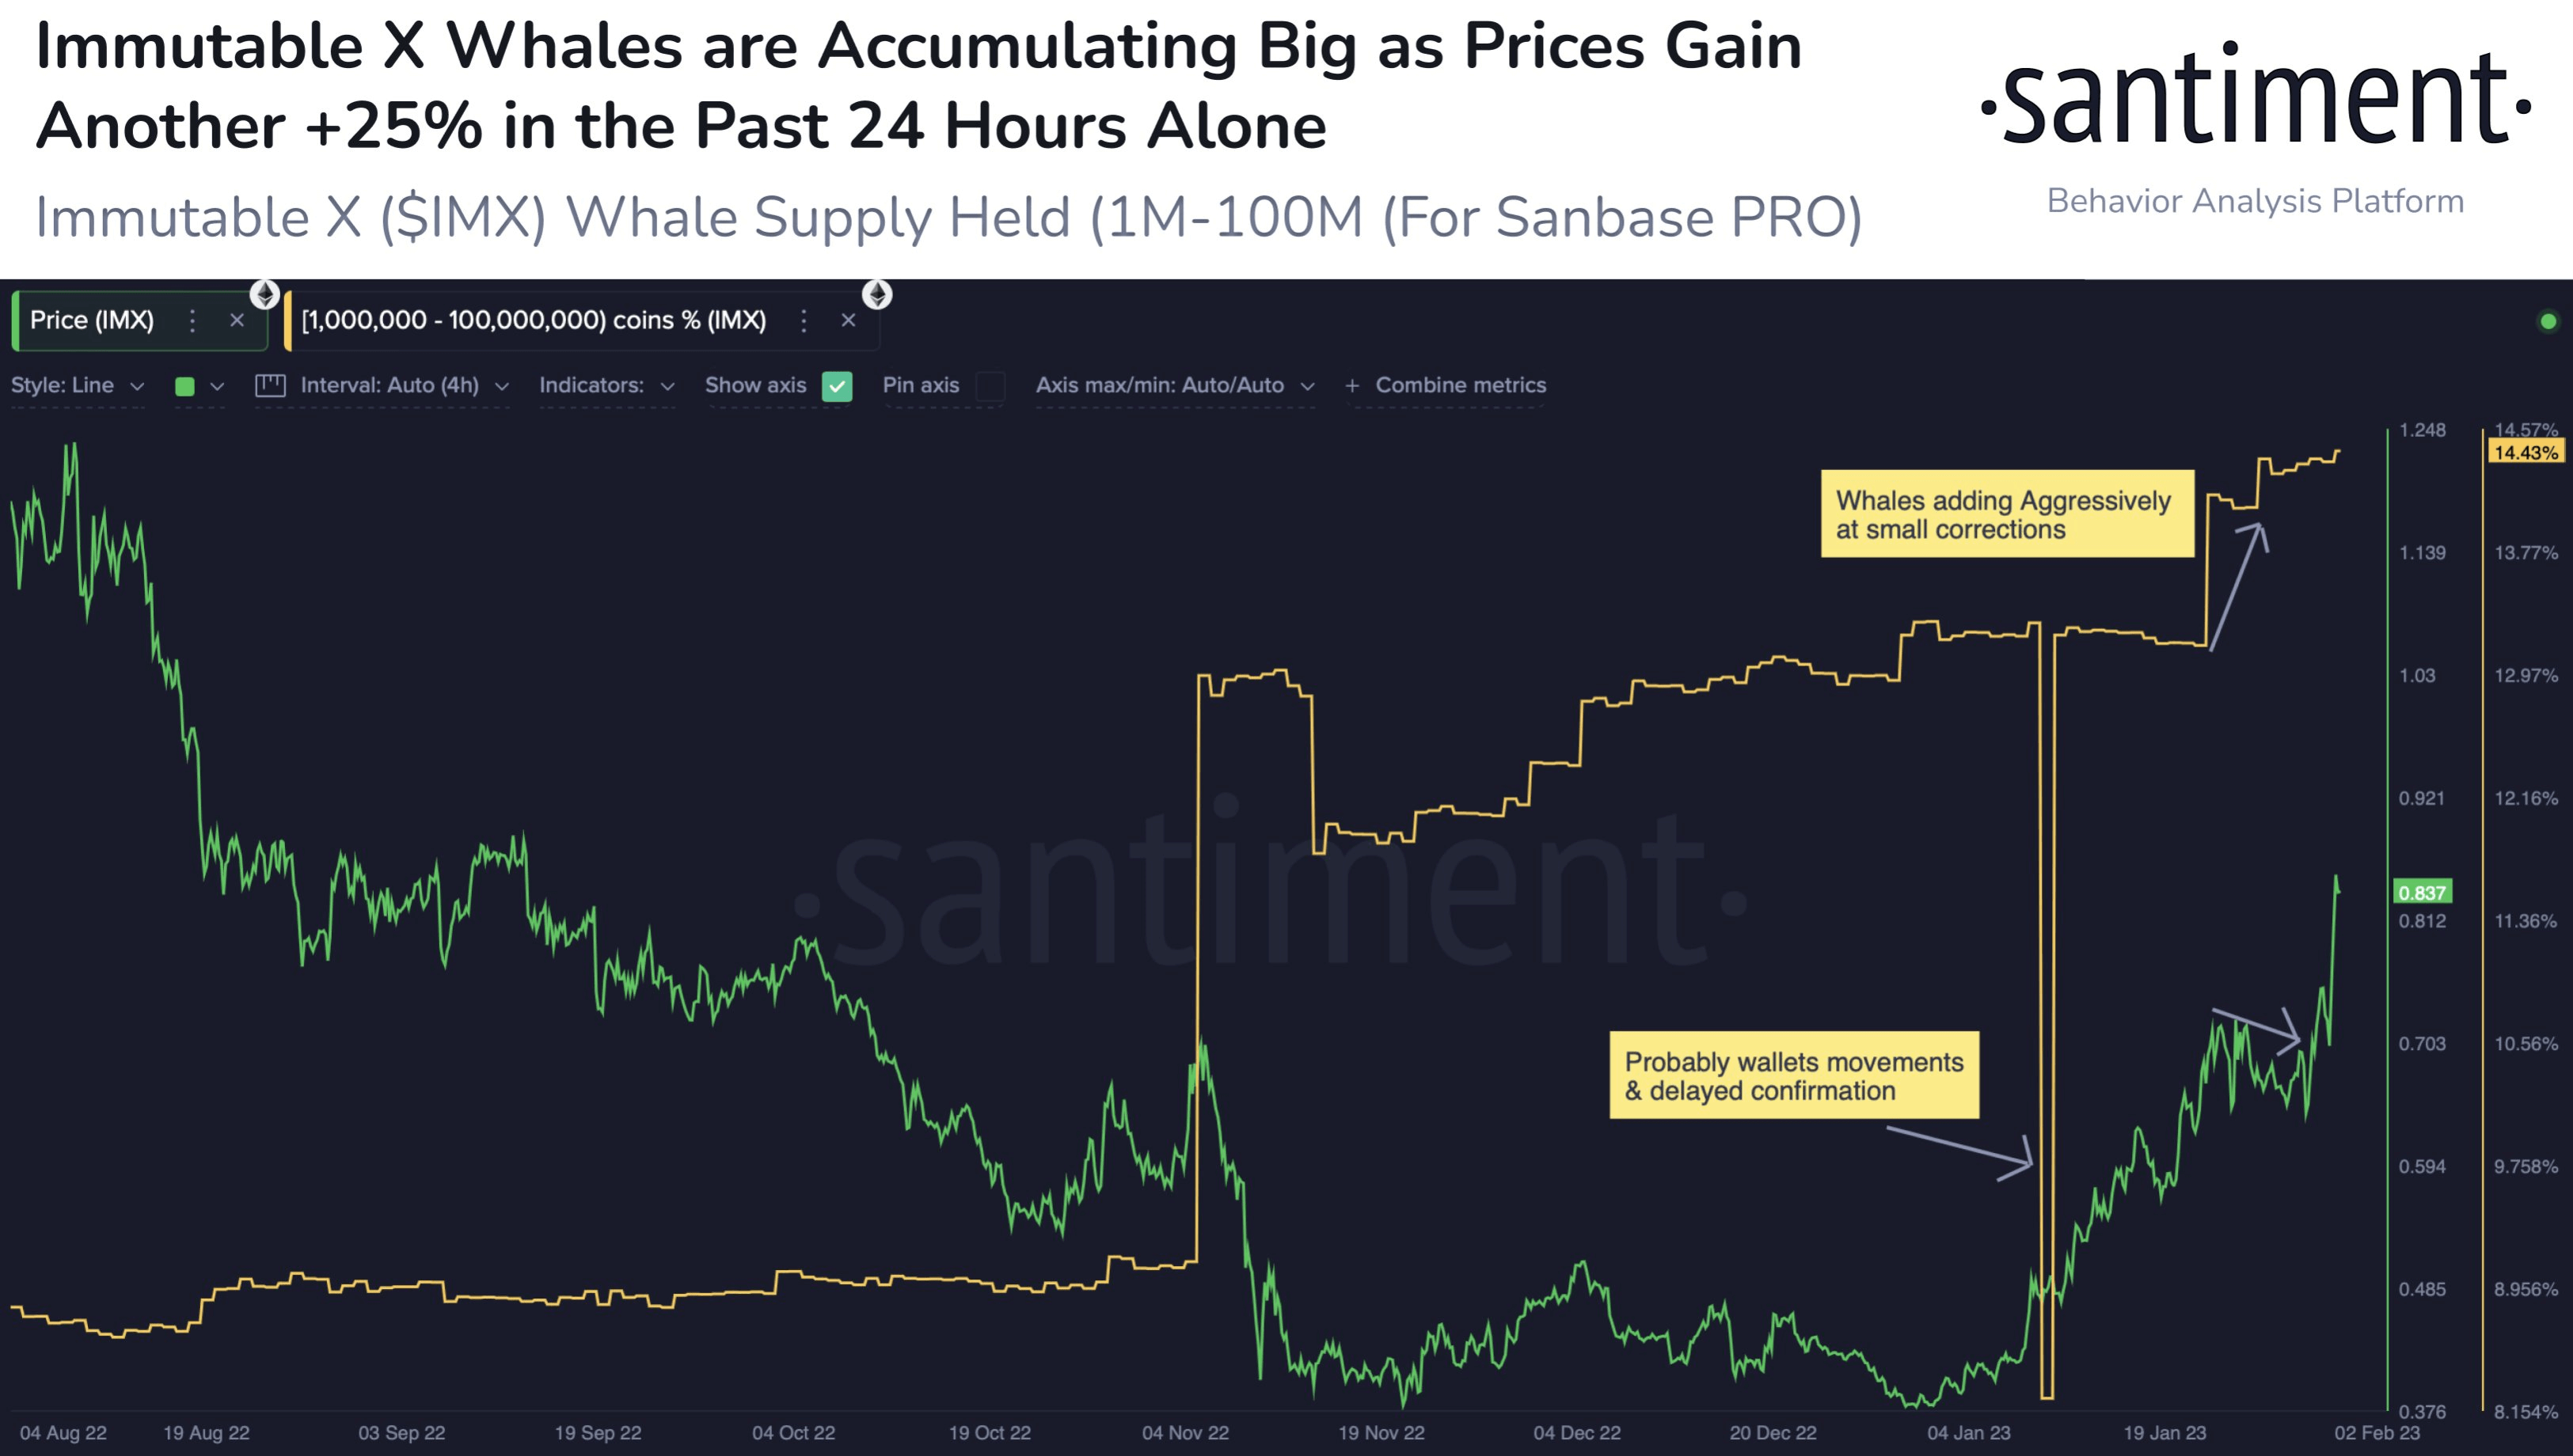Enable the Pin axis checkbox
The image size is (2573, 1456).
coord(990,386)
